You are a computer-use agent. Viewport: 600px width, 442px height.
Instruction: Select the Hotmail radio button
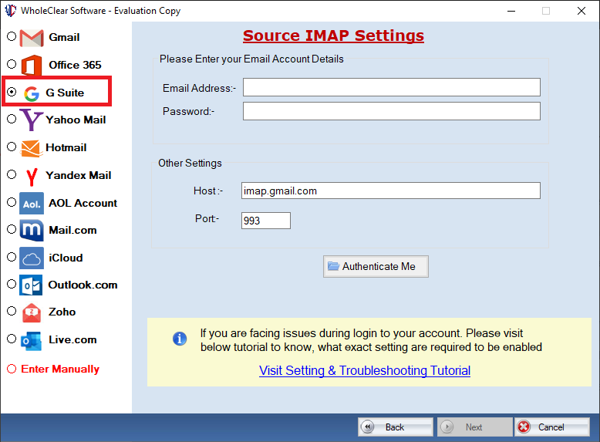12,147
